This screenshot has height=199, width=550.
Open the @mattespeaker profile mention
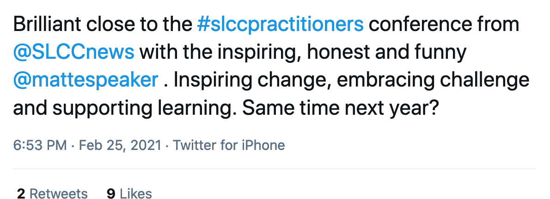click(x=86, y=81)
